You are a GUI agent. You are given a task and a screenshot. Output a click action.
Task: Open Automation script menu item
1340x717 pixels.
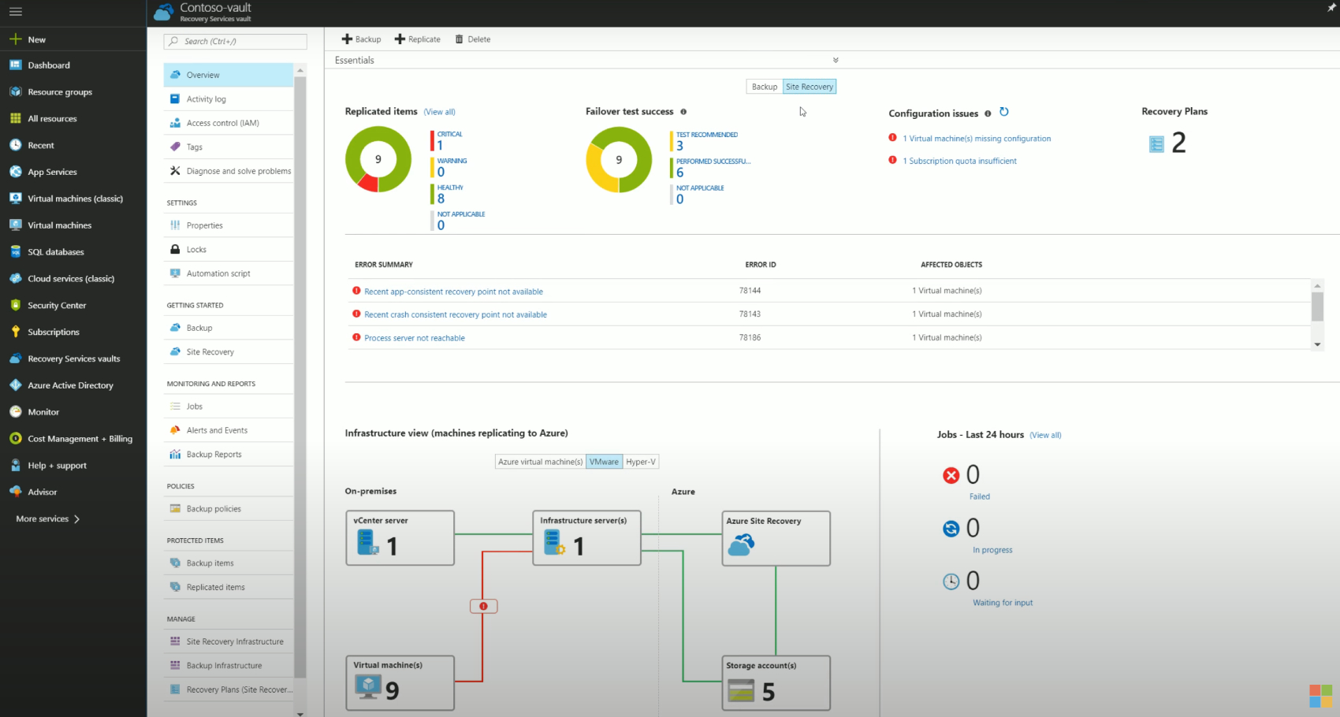pyautogui.click(x=229, y=273)
